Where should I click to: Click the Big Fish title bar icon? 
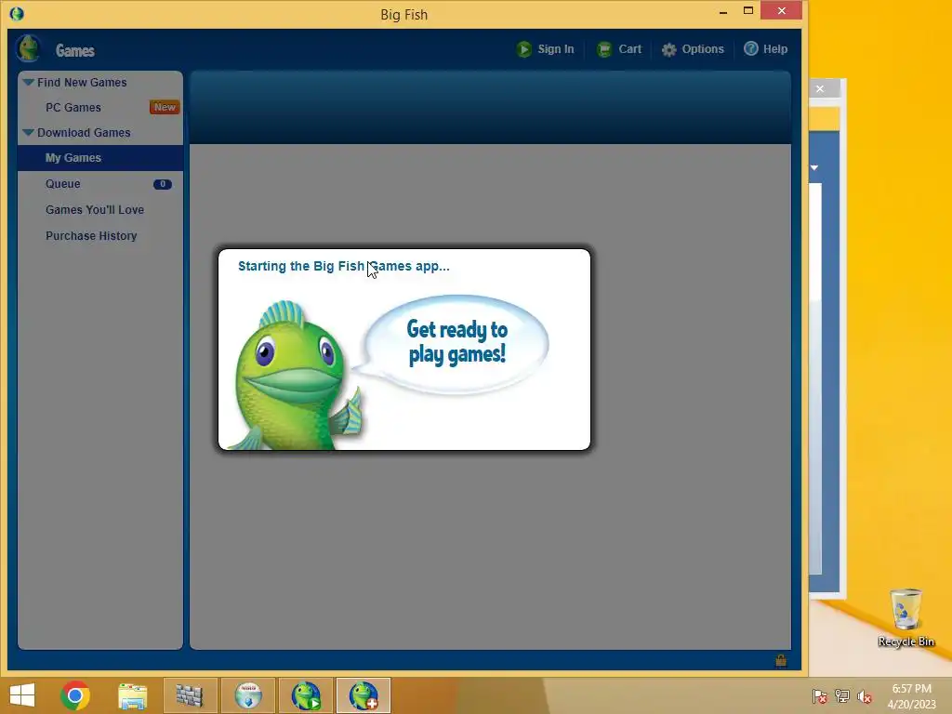click(x=17, y=13)
